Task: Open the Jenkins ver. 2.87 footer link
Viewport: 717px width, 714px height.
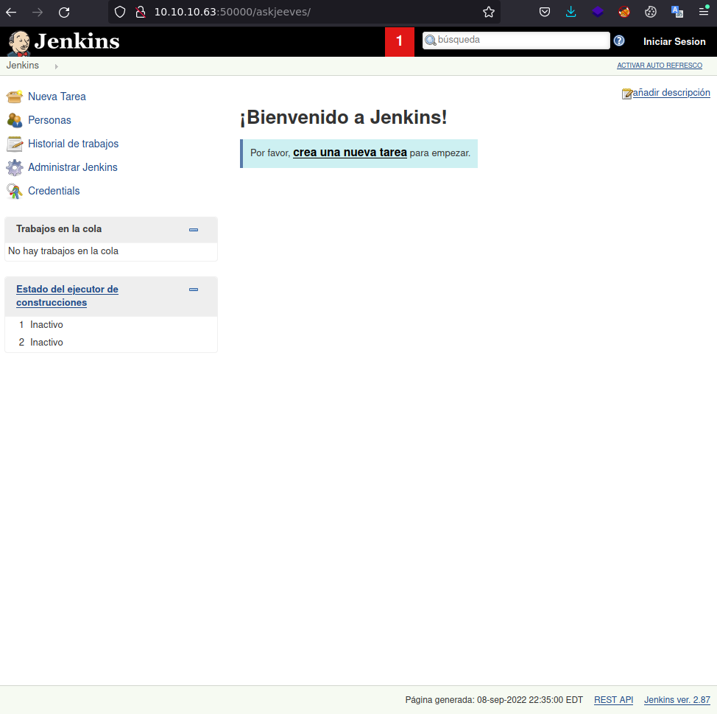Action: click(677, 700)
